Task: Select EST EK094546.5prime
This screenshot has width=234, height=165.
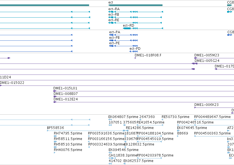Action: [123, 150]
